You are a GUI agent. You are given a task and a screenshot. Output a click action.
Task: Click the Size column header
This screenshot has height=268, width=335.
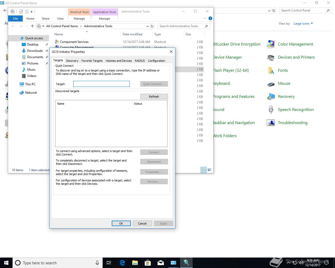tap(194, 34)
